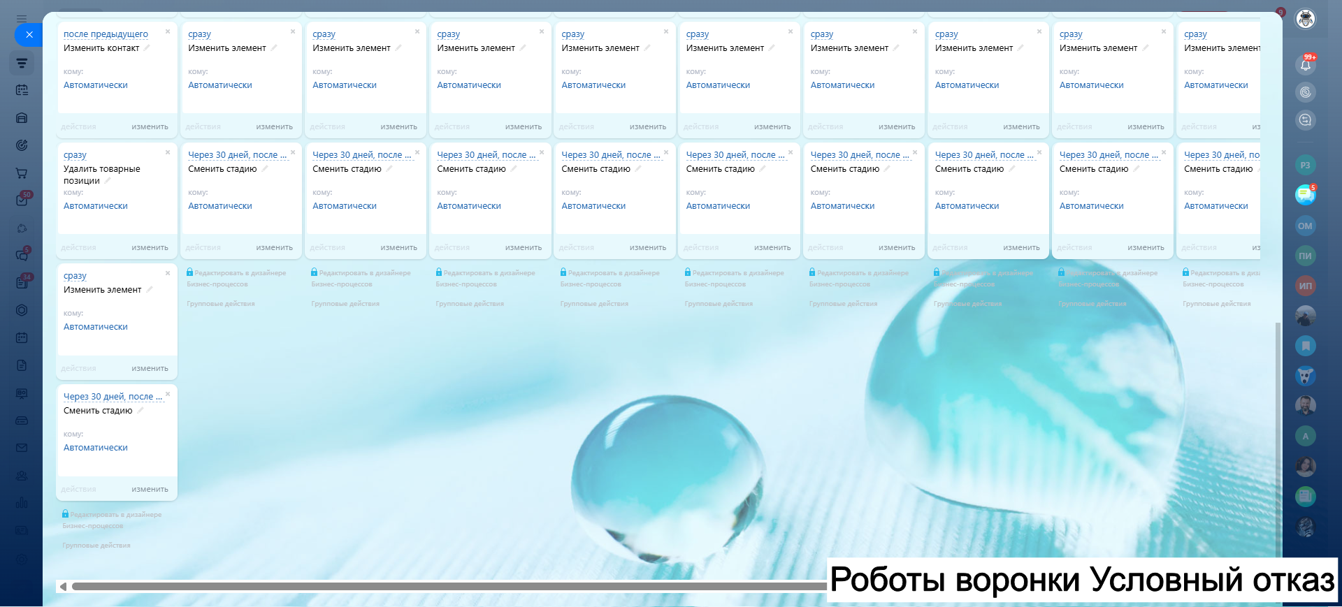The height and width of the screenshot is (607, 1342).
Task: Click 'изменить' on 'Удалить товарные позиции' card
Action: tap(150, 248)
